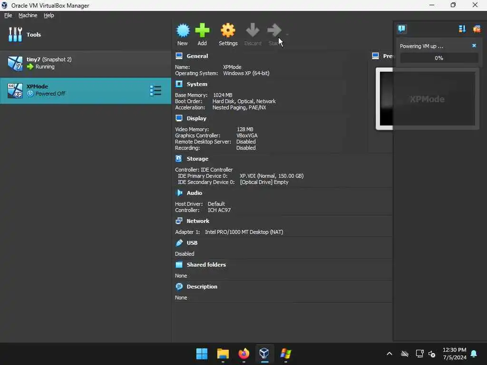Cancel the Powering VM up progress
The width and height of the screenshot is (487, 365).
click(474, 46)
